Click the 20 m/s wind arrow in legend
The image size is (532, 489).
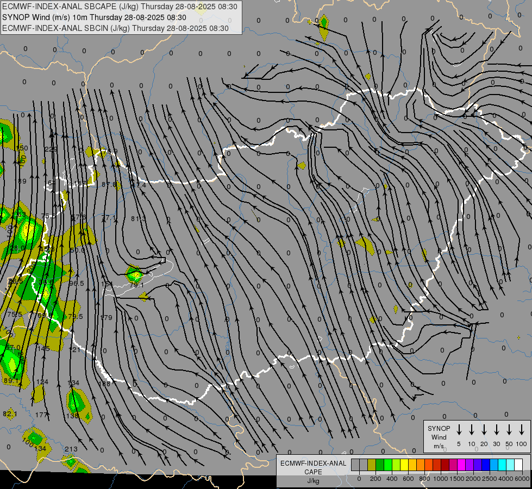point(484,430)
